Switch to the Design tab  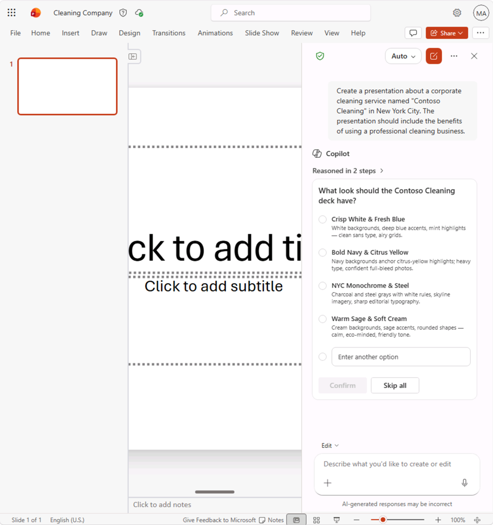pyautogui.click(x=129, y=33)
